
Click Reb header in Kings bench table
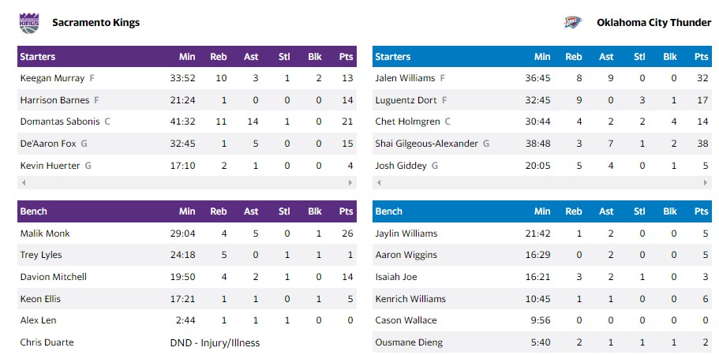[x=219, y=211]
